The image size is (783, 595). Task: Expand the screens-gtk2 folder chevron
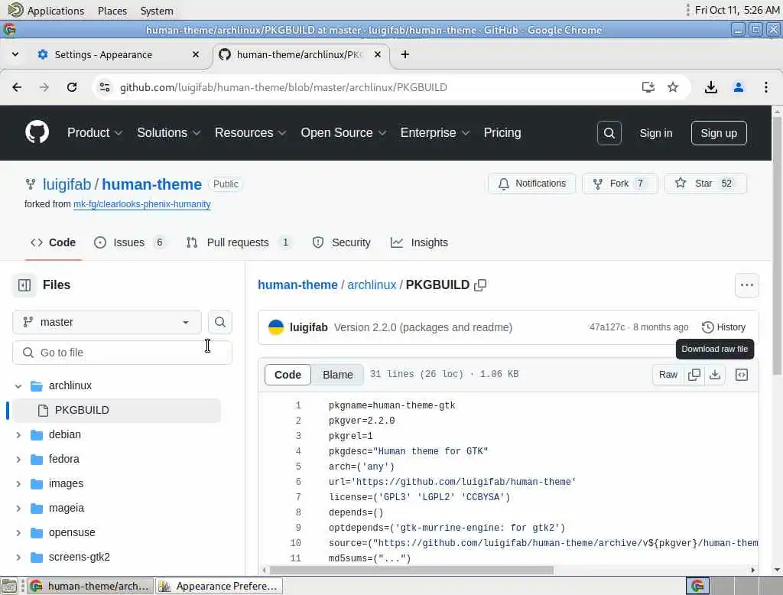tap(18, 557)
